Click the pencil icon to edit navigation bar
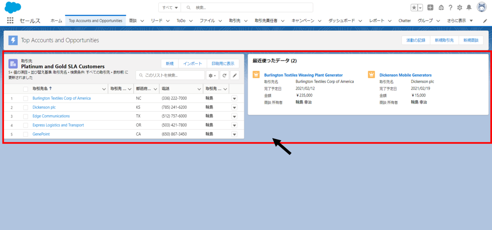The height and width of the screenshot is (230, 492). click(x=485, y=20)
